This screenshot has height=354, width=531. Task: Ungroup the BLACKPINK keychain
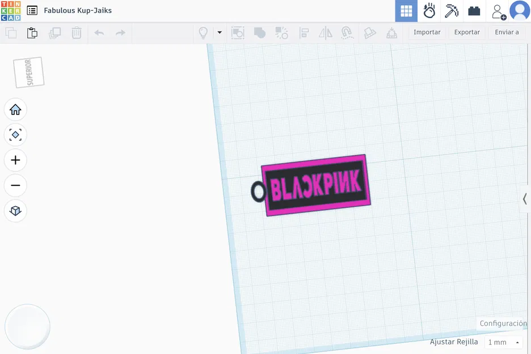coord(282,32)
